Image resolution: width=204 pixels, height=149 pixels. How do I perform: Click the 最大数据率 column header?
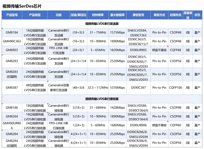(118, 15)
